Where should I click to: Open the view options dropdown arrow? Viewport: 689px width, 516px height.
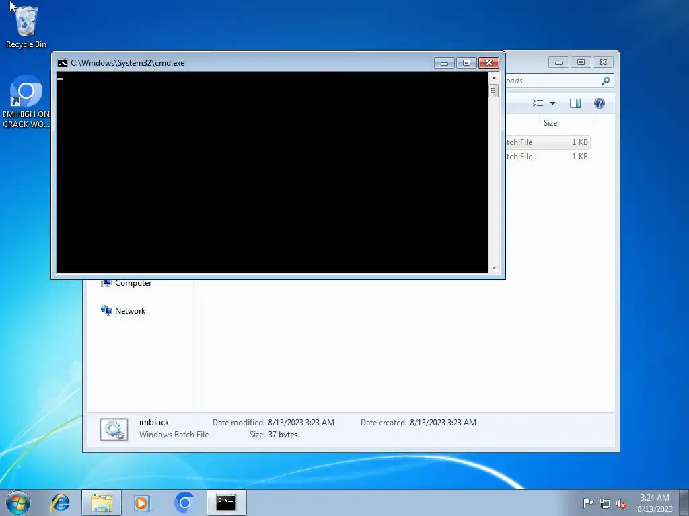point(553,103)
